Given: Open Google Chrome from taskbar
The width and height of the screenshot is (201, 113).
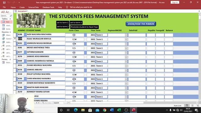Looking at the screenshot, I should coord(105,110).
